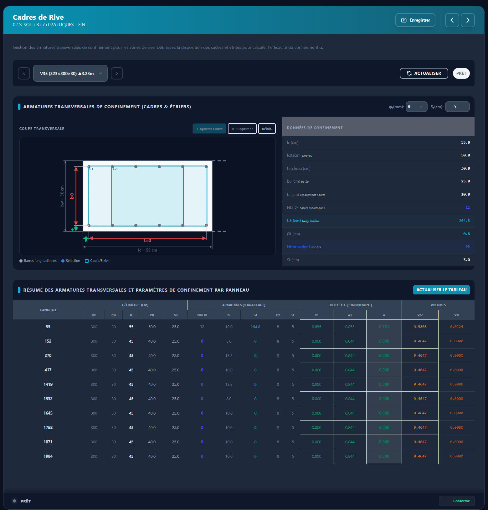Click bi value 13.3 in row 270
The image size is (488, 510).
(229, 355)
